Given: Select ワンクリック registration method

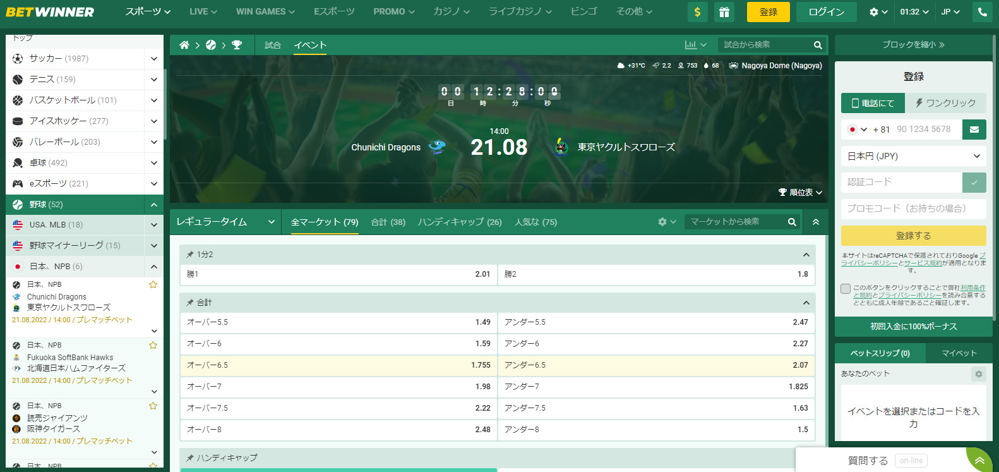Looking at the screenshot, I should coord(945,103).
